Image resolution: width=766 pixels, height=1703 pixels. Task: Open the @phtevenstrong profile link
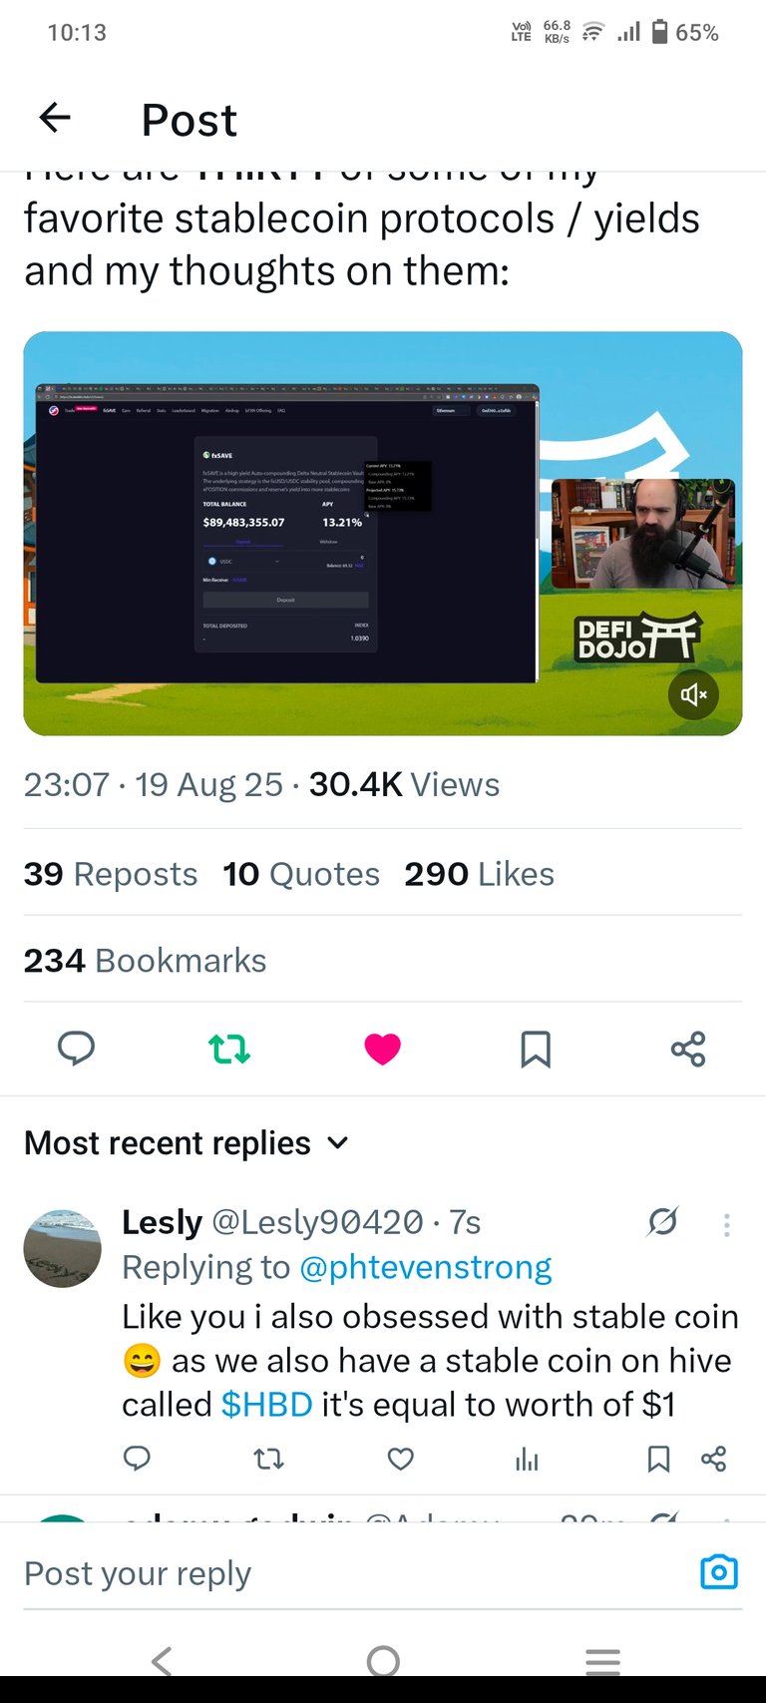pyautogui.click(x=426, y=1267)
